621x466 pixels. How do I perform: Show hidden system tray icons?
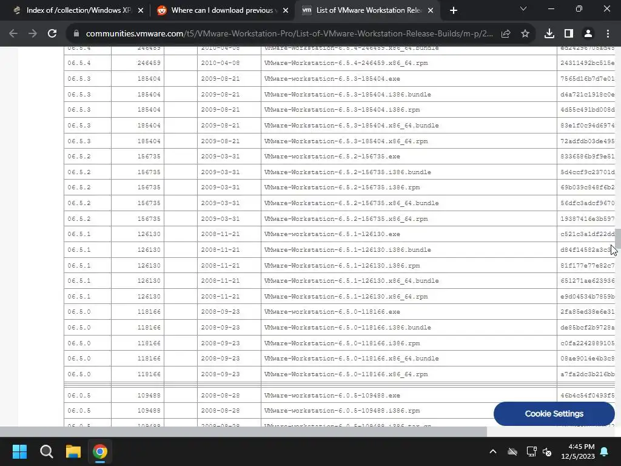(x=493, y=451)
